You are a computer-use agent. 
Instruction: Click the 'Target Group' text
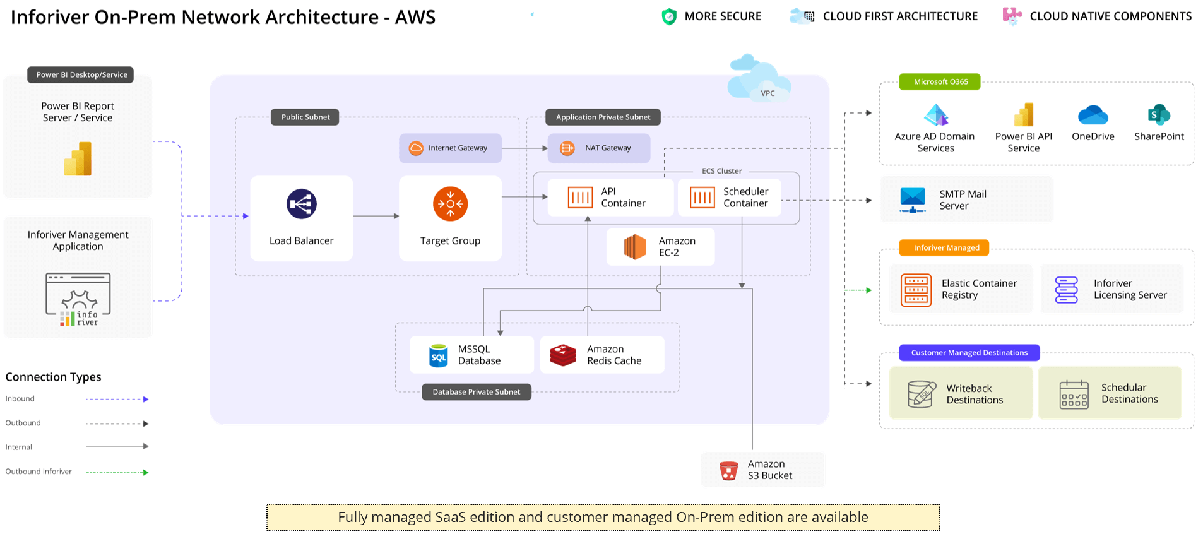click(x=450, y=240)
